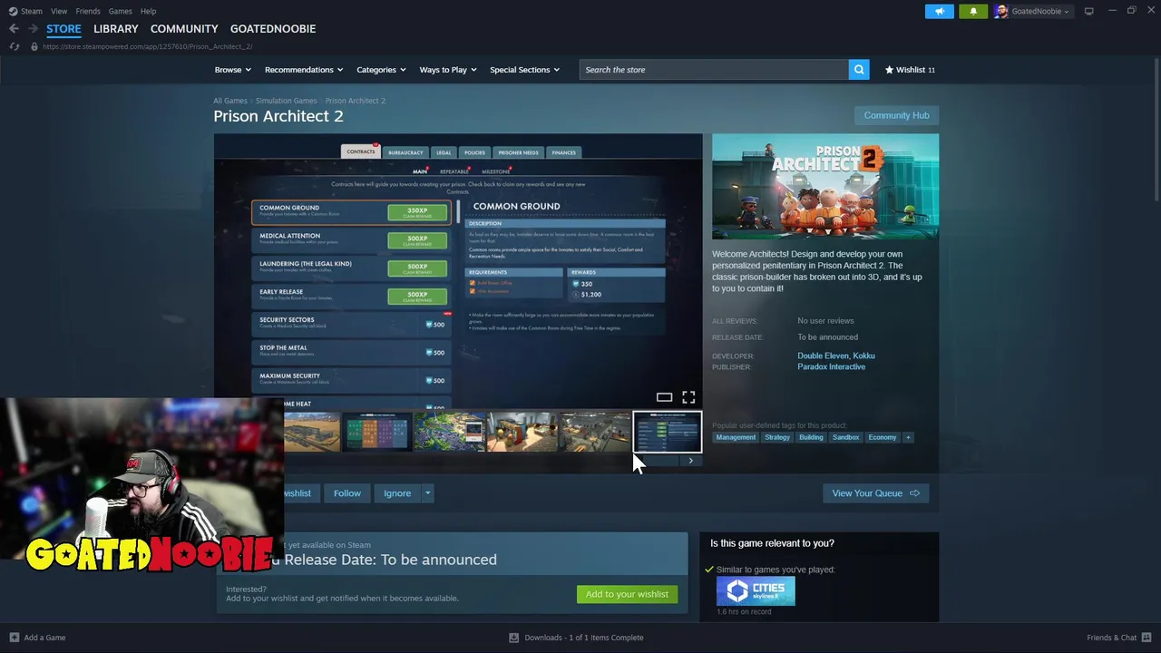
Task: Click the Follow button
Action: click(x=347, y=493)
